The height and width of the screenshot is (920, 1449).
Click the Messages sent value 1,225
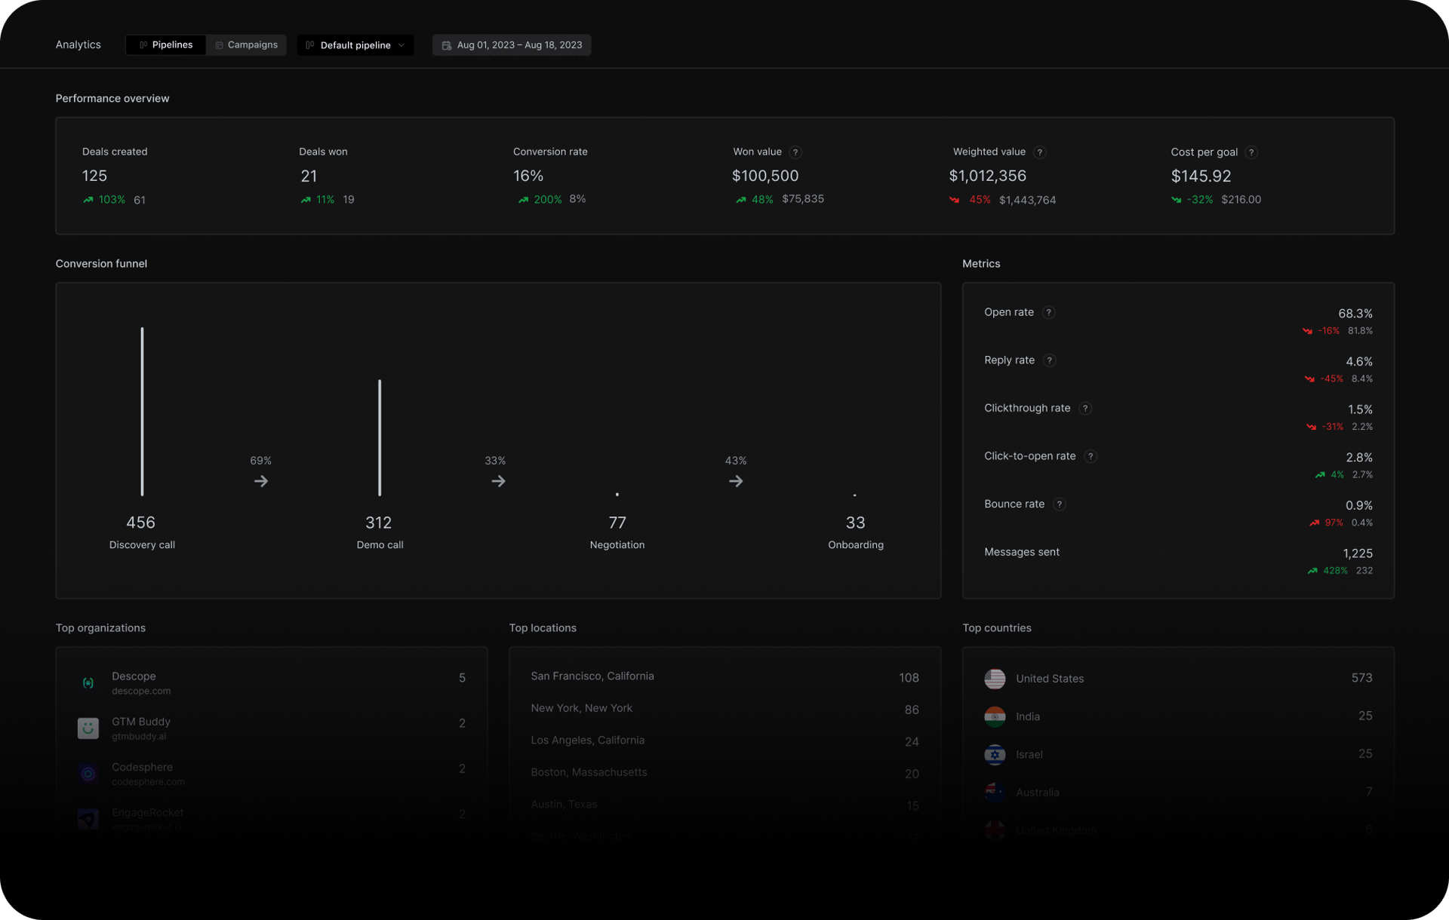1358,554
